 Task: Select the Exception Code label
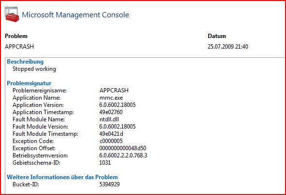point(33,141)
